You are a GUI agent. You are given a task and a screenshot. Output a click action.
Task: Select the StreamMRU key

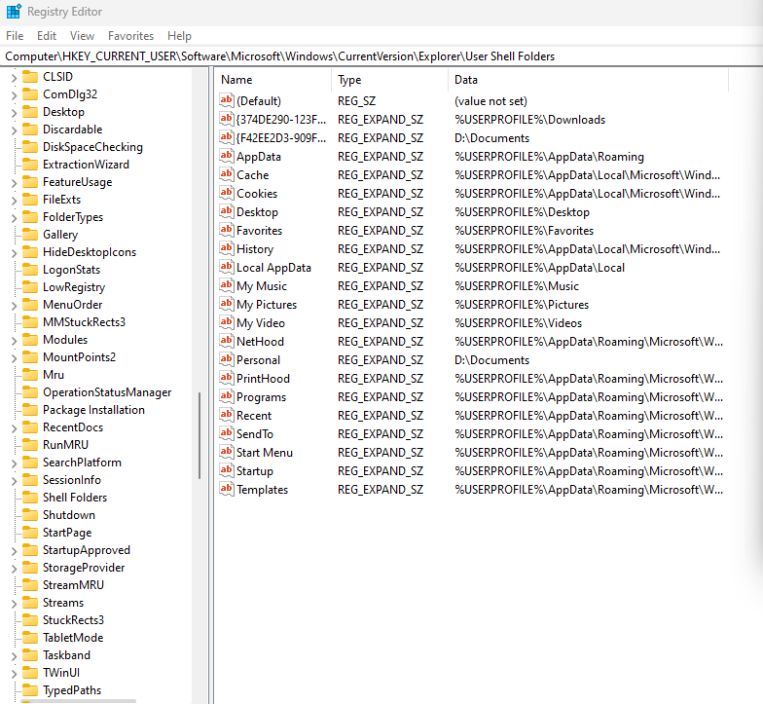pyautogui.click(x=73, y=584)
